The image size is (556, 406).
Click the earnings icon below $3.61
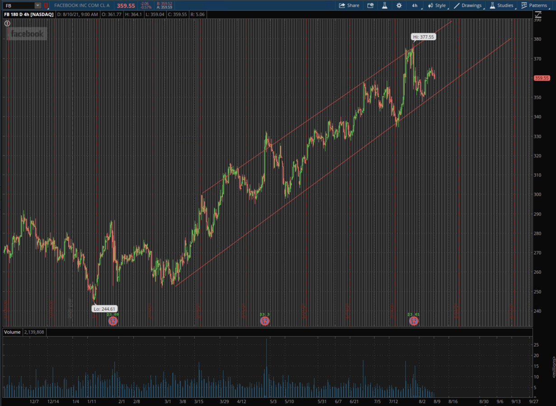pos(413,321)
